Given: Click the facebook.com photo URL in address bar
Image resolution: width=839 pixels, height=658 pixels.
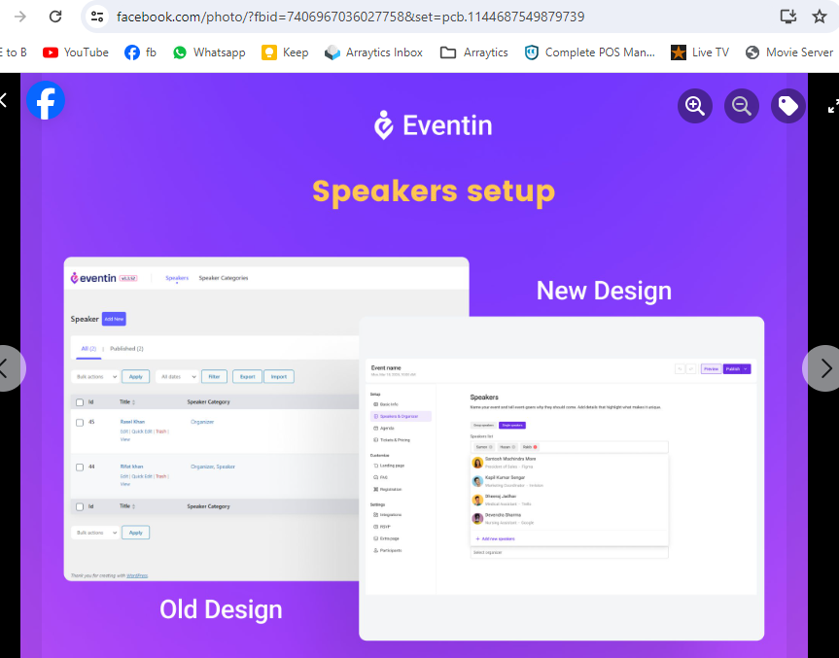Looking at the screenshot, I should pos(351,17).
